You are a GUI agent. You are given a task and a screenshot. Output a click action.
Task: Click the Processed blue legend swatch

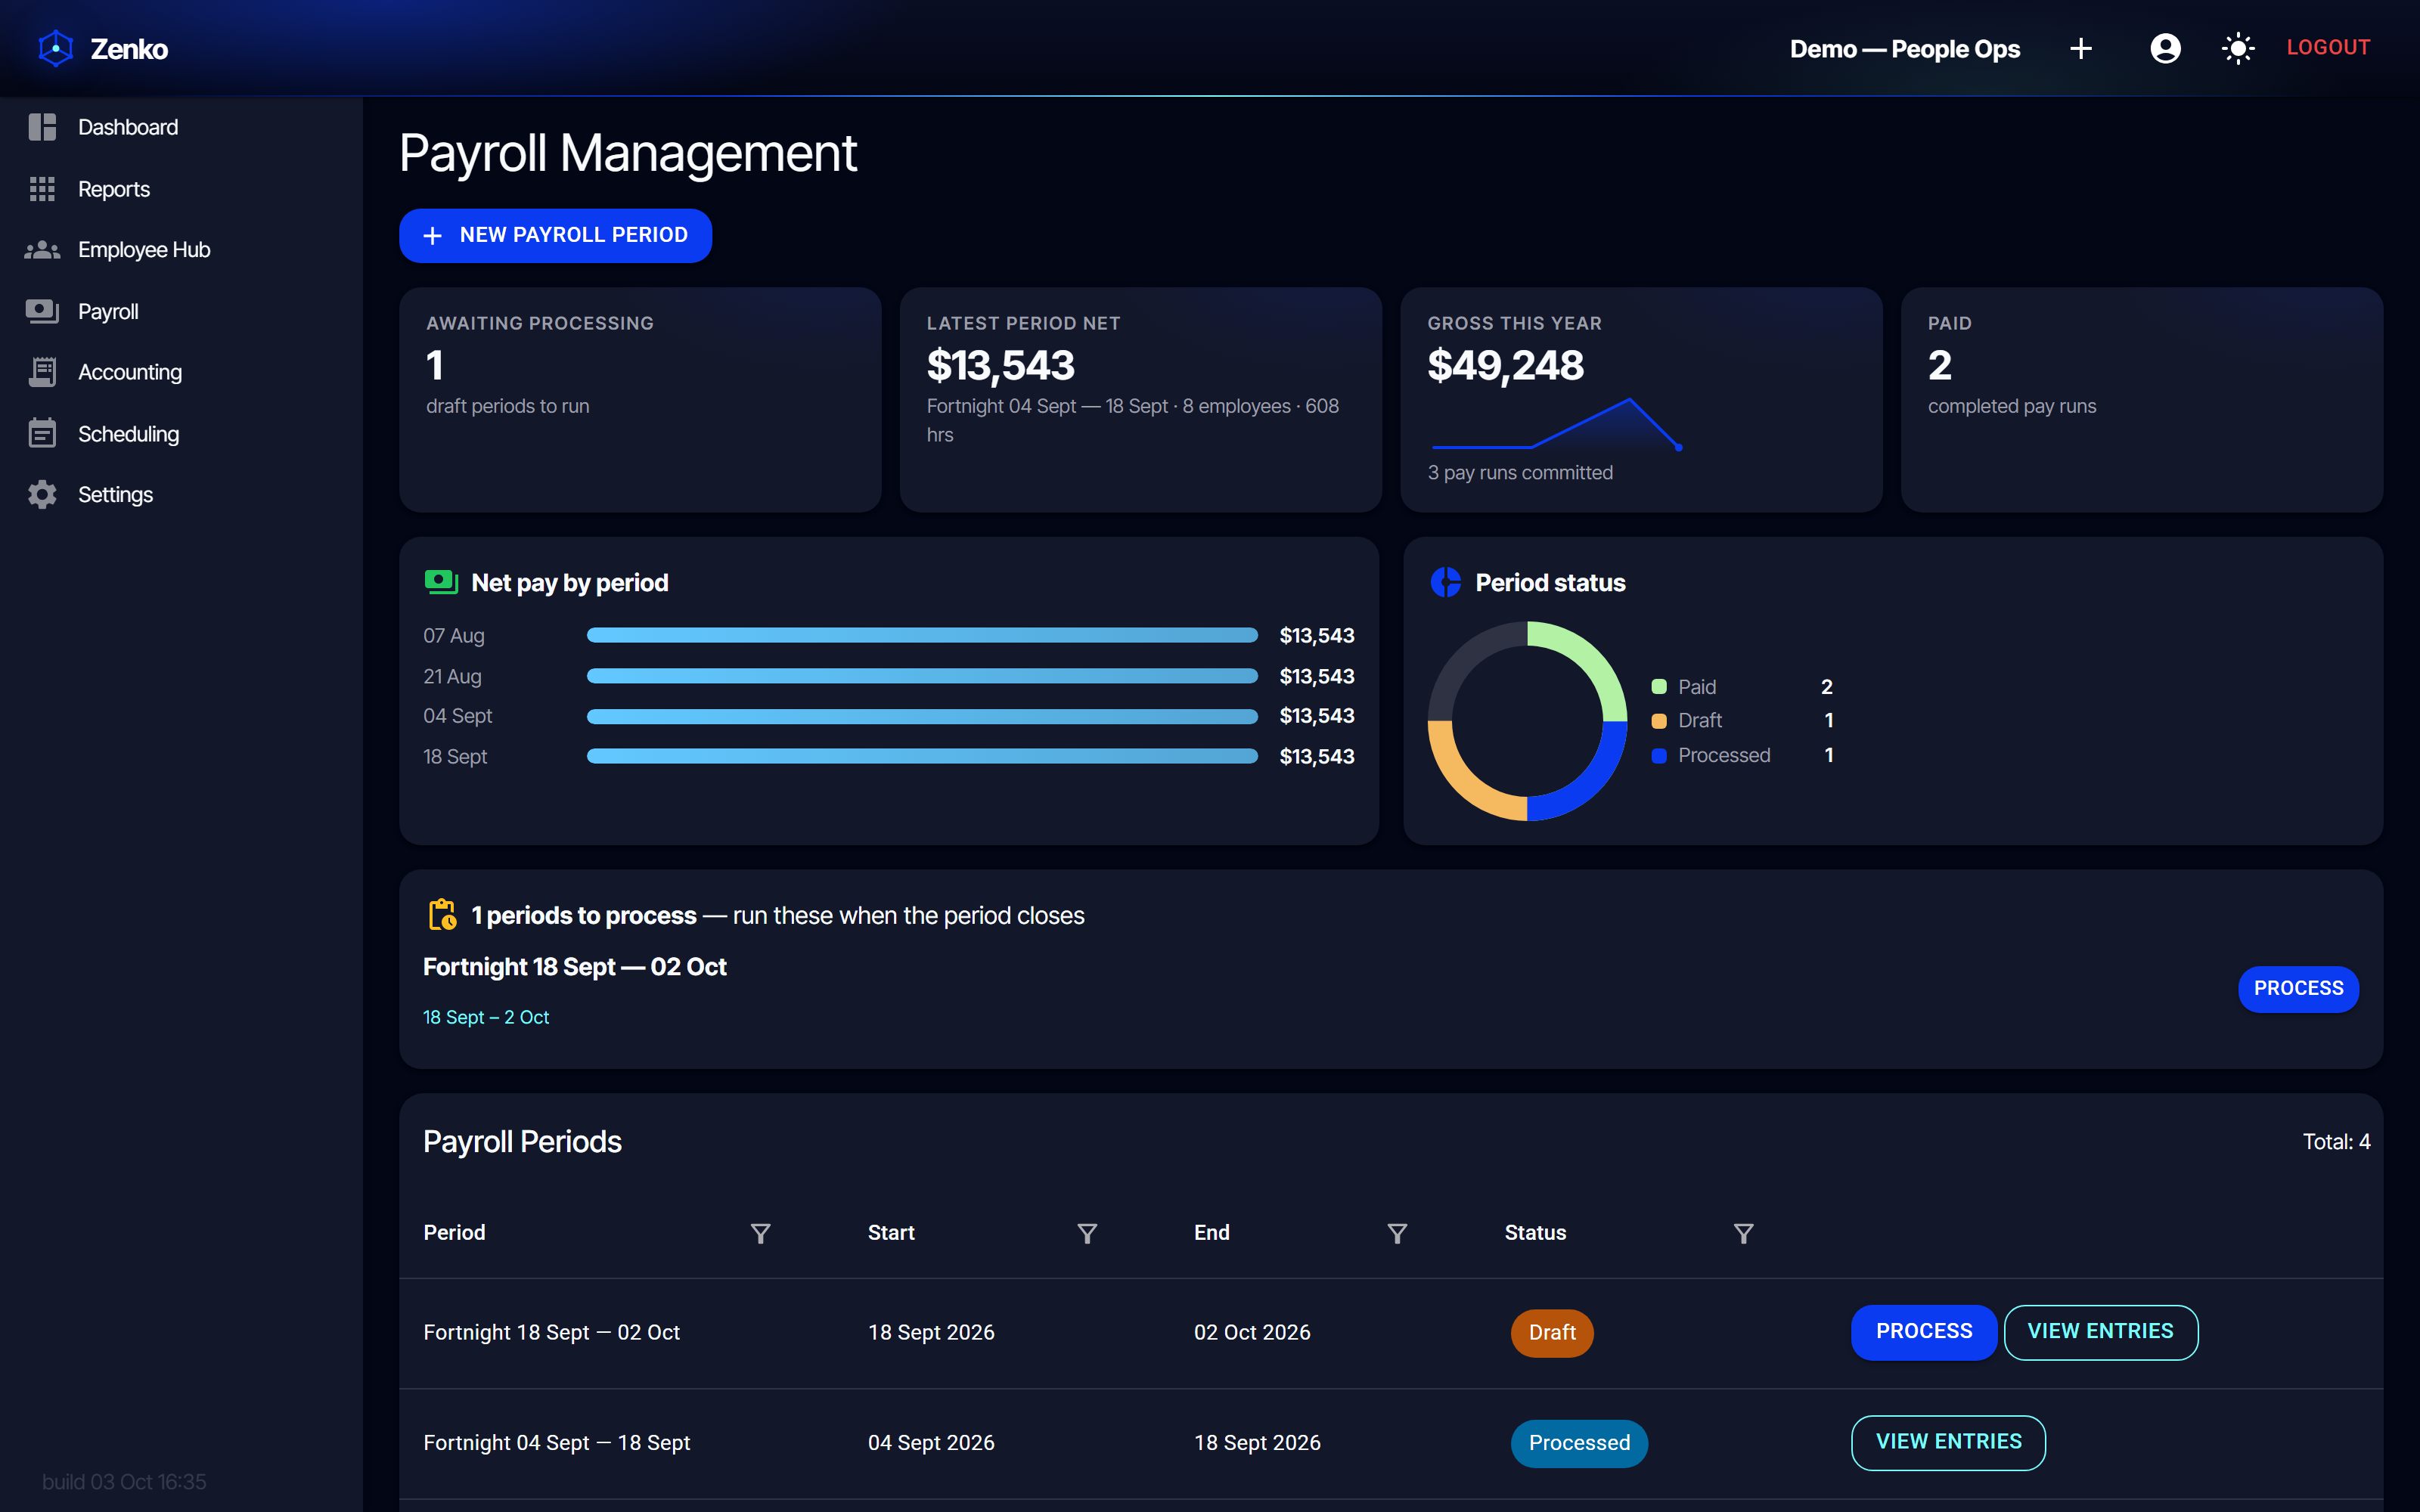(1659, 756)
